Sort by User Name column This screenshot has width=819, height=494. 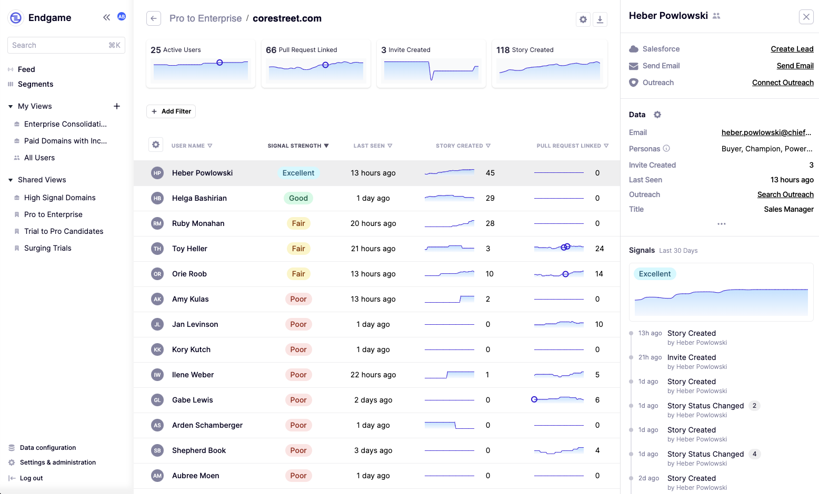192,146
